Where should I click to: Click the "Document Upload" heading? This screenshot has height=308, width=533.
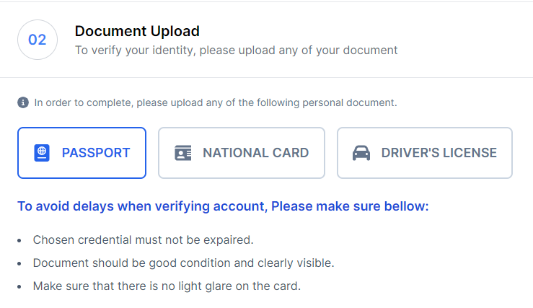(137, 31)
